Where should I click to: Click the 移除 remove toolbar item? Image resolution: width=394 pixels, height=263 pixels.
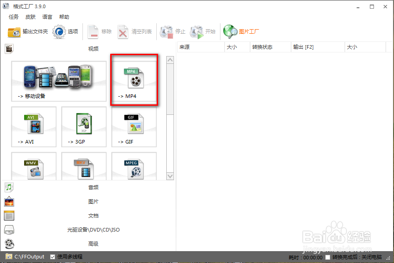tap(99, 32)
